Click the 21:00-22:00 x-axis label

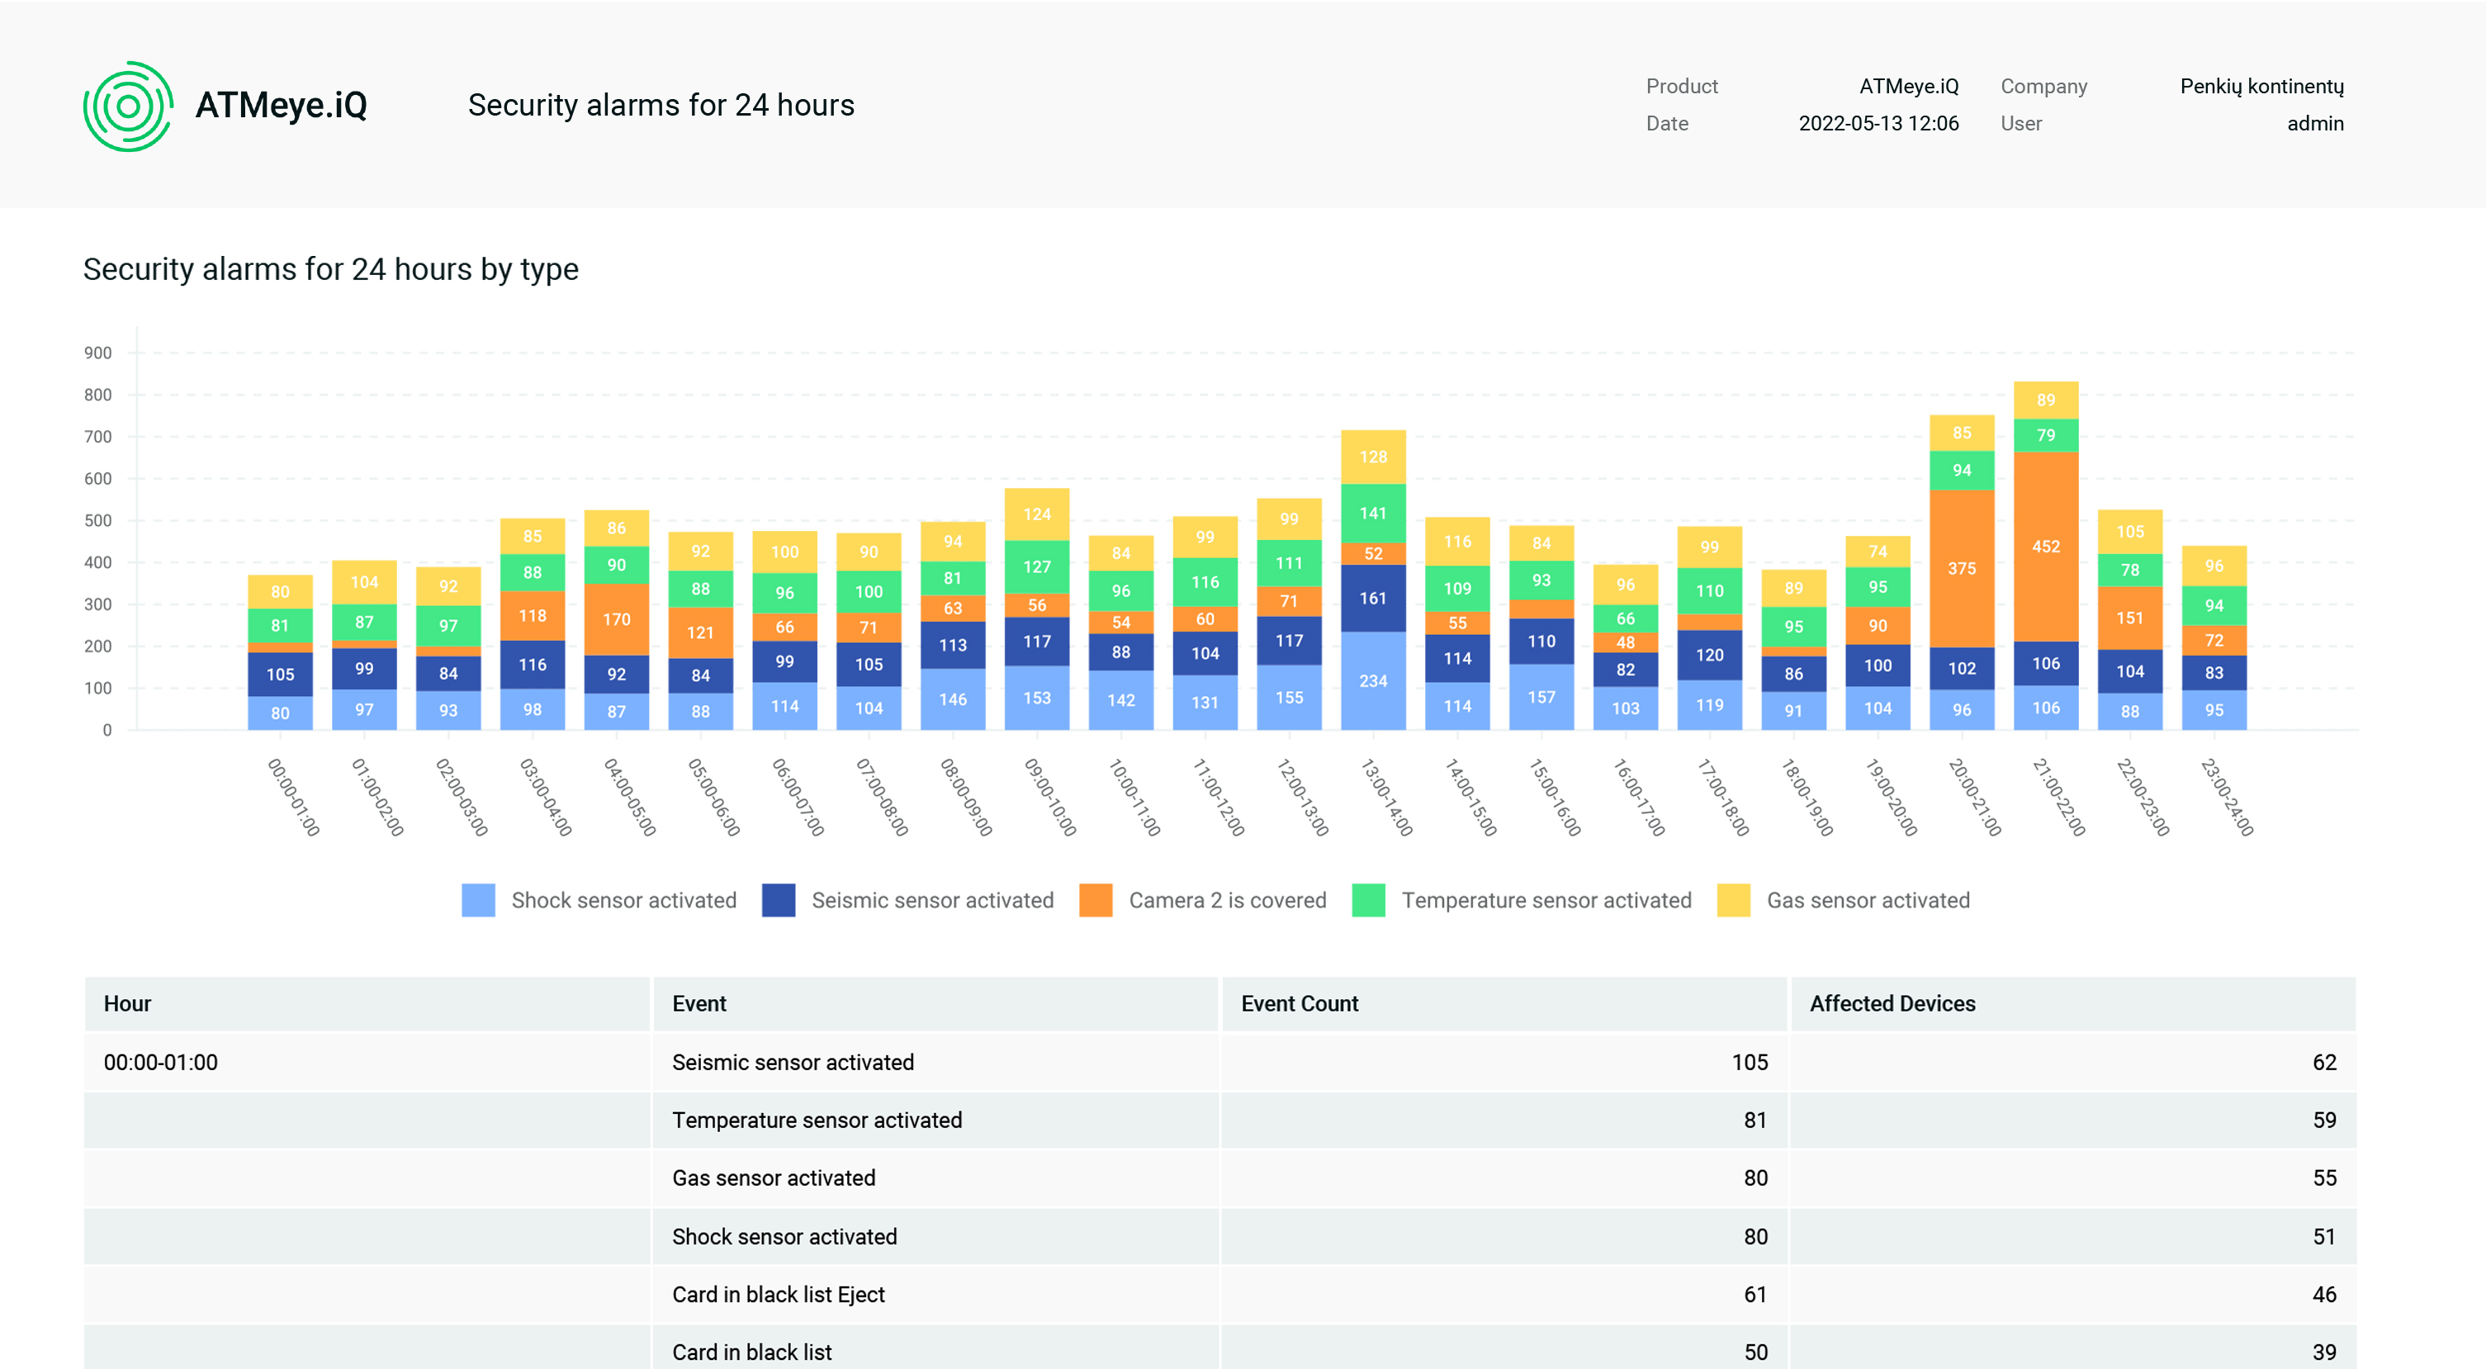point(2058,797)
